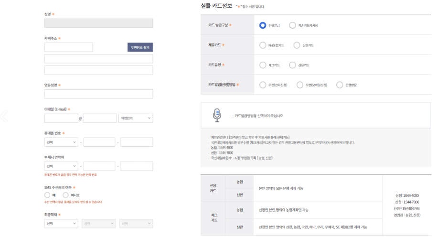Focus the email ID field before @
Screen dimensions: 436x239
[x=61, y=118]
